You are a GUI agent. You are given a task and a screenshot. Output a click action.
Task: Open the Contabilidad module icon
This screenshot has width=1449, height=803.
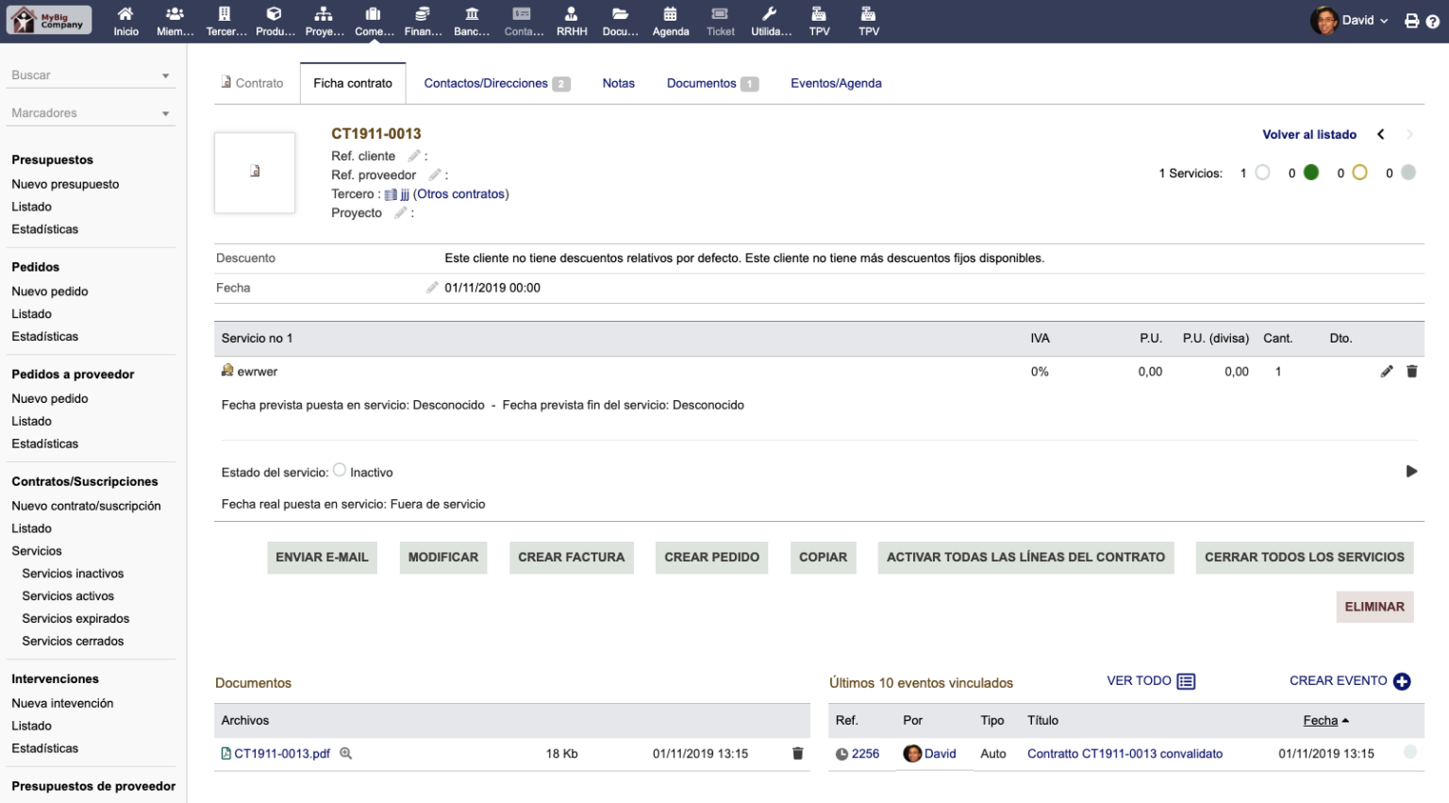point(522,14)
